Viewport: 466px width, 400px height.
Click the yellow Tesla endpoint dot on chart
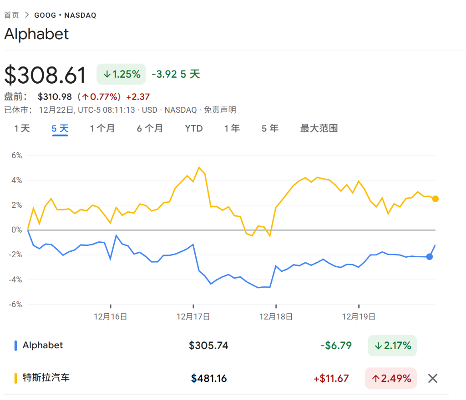(x=436, y=199)
